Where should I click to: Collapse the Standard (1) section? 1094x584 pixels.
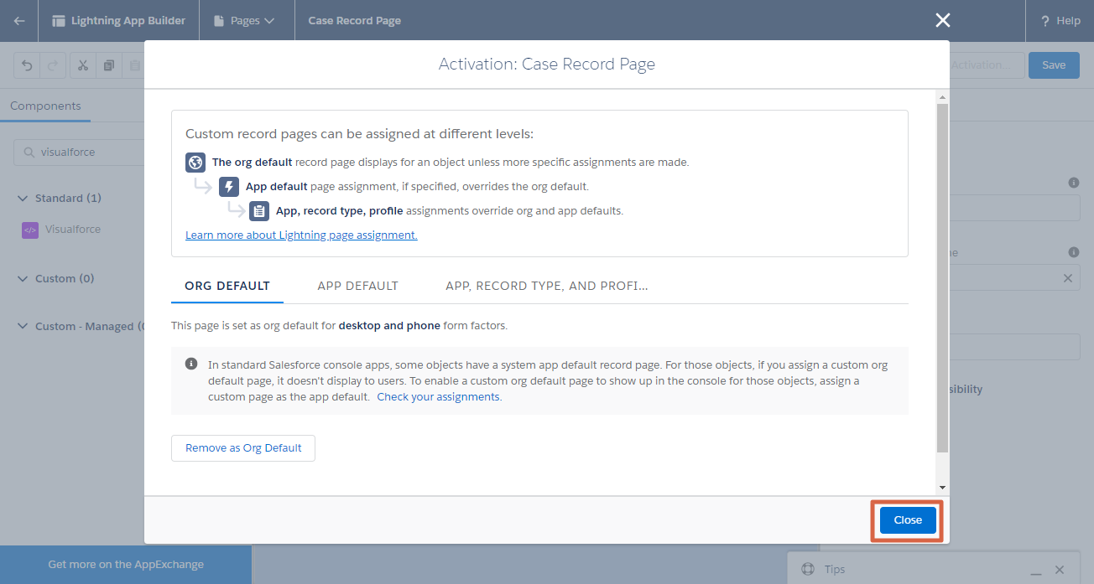23,199
